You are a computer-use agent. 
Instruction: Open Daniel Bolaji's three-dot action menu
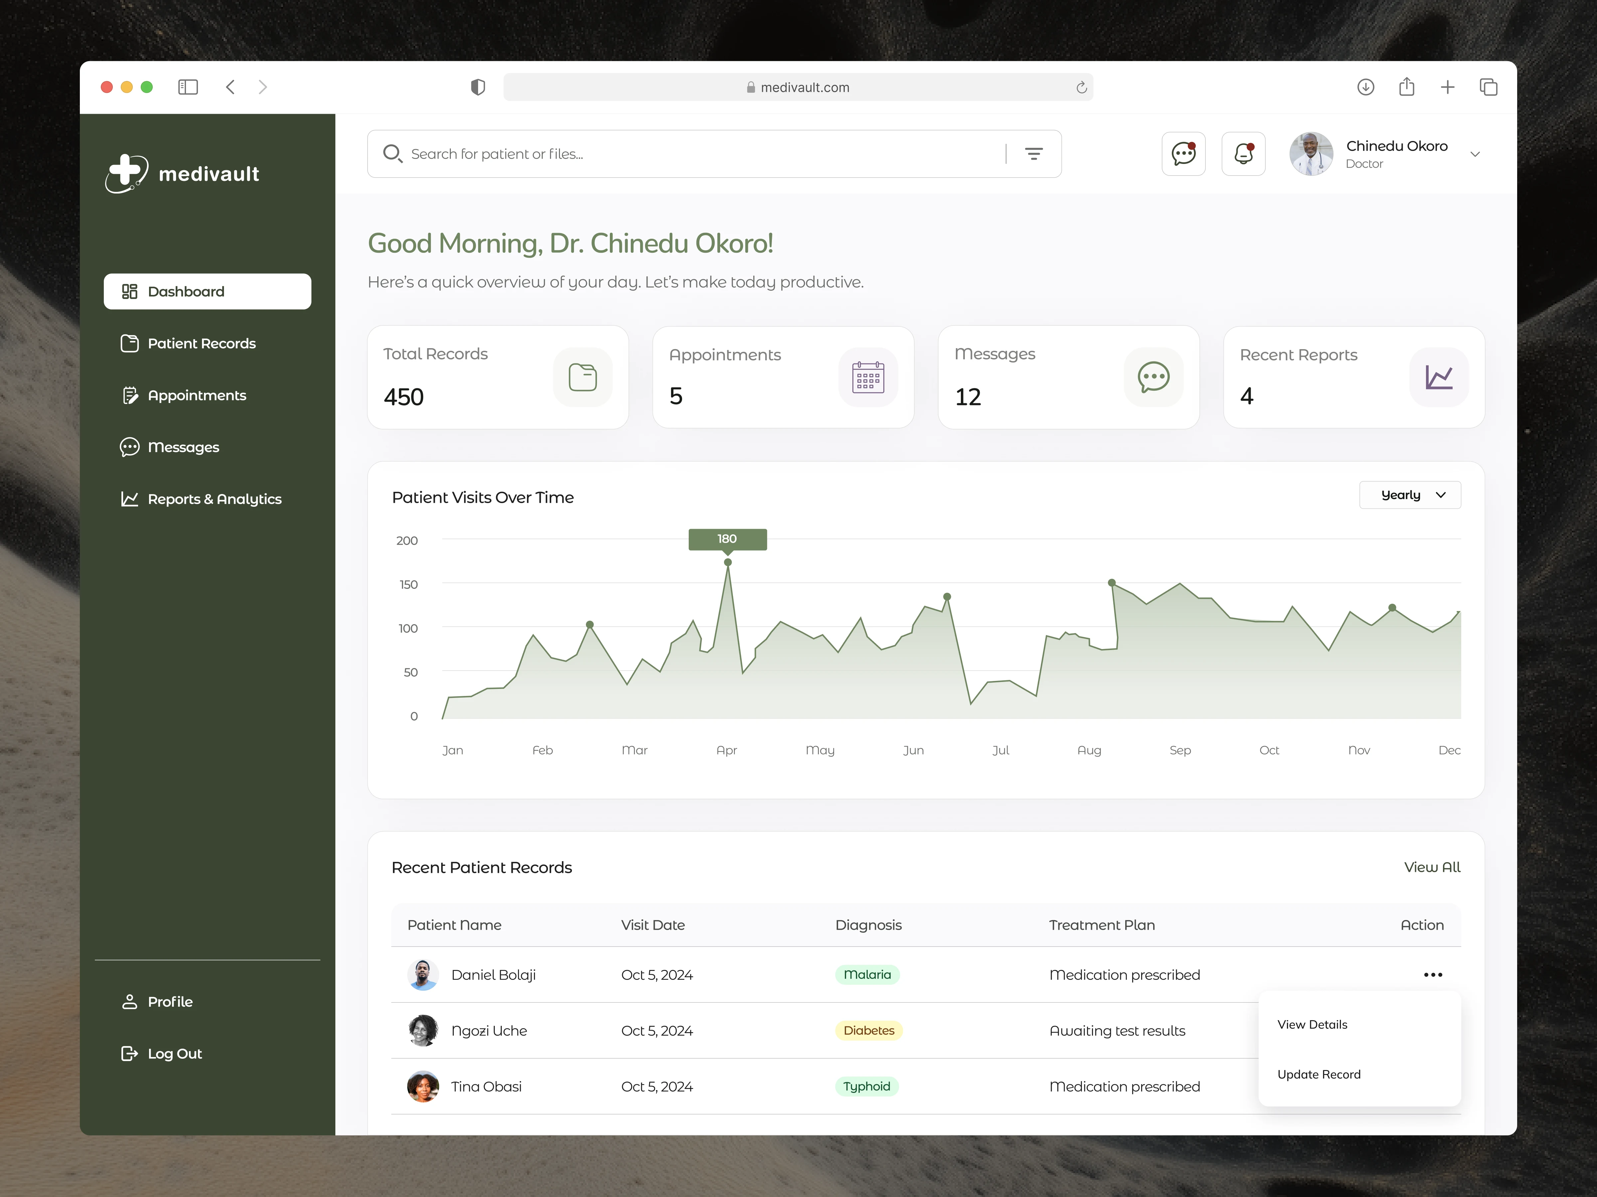[1432, 975]
